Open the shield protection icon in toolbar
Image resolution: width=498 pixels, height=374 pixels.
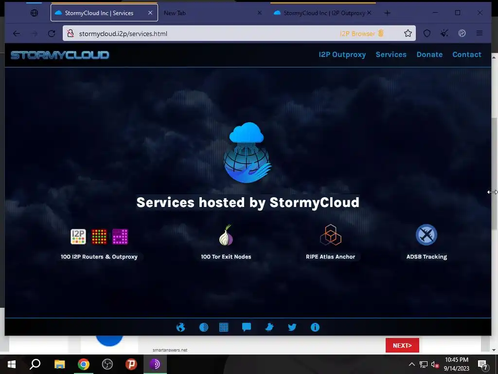[x=427, y=34]
